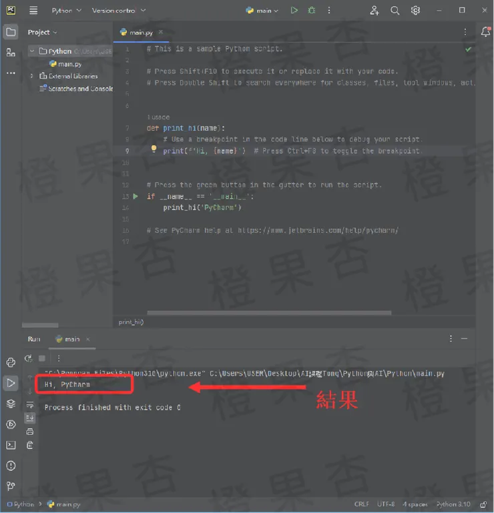Open the Python project dropdown
Viewport: 494px width, 513px height.
67,11
